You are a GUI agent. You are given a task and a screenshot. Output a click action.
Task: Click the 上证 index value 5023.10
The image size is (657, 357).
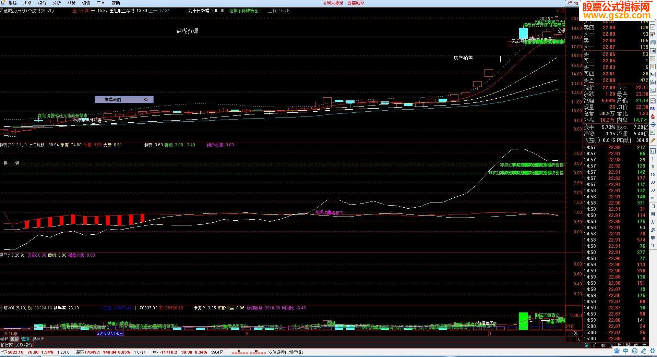coord(16,352)
